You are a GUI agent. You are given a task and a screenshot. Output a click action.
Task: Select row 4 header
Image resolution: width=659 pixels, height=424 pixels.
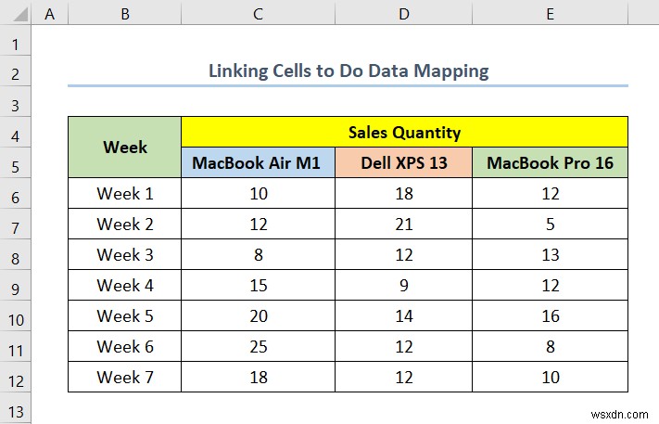(16, 132)
